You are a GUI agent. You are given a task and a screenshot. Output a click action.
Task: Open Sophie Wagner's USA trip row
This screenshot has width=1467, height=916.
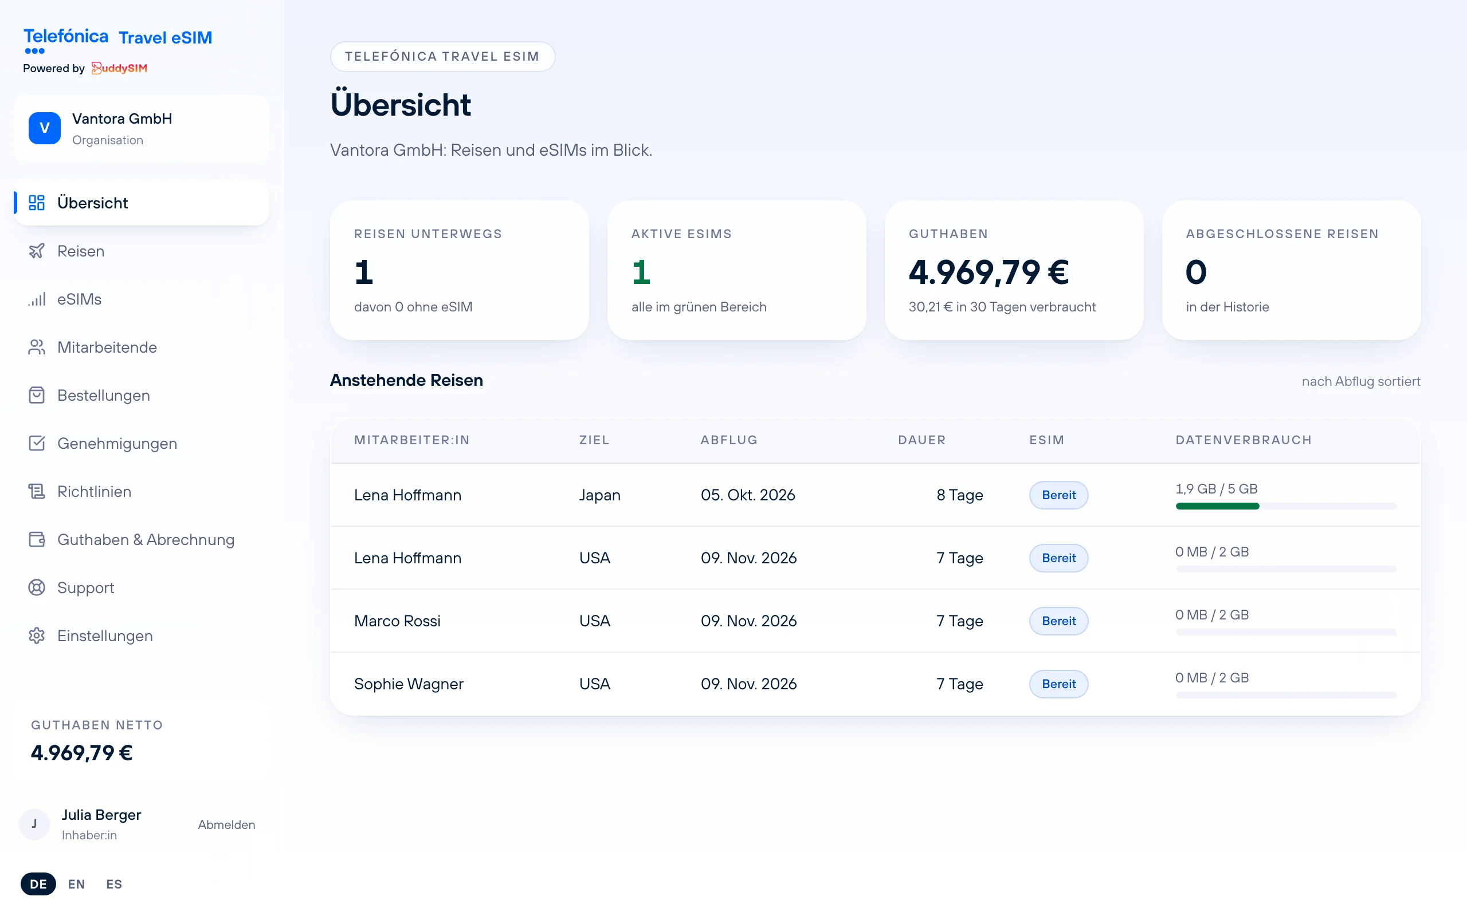(874, 684)
